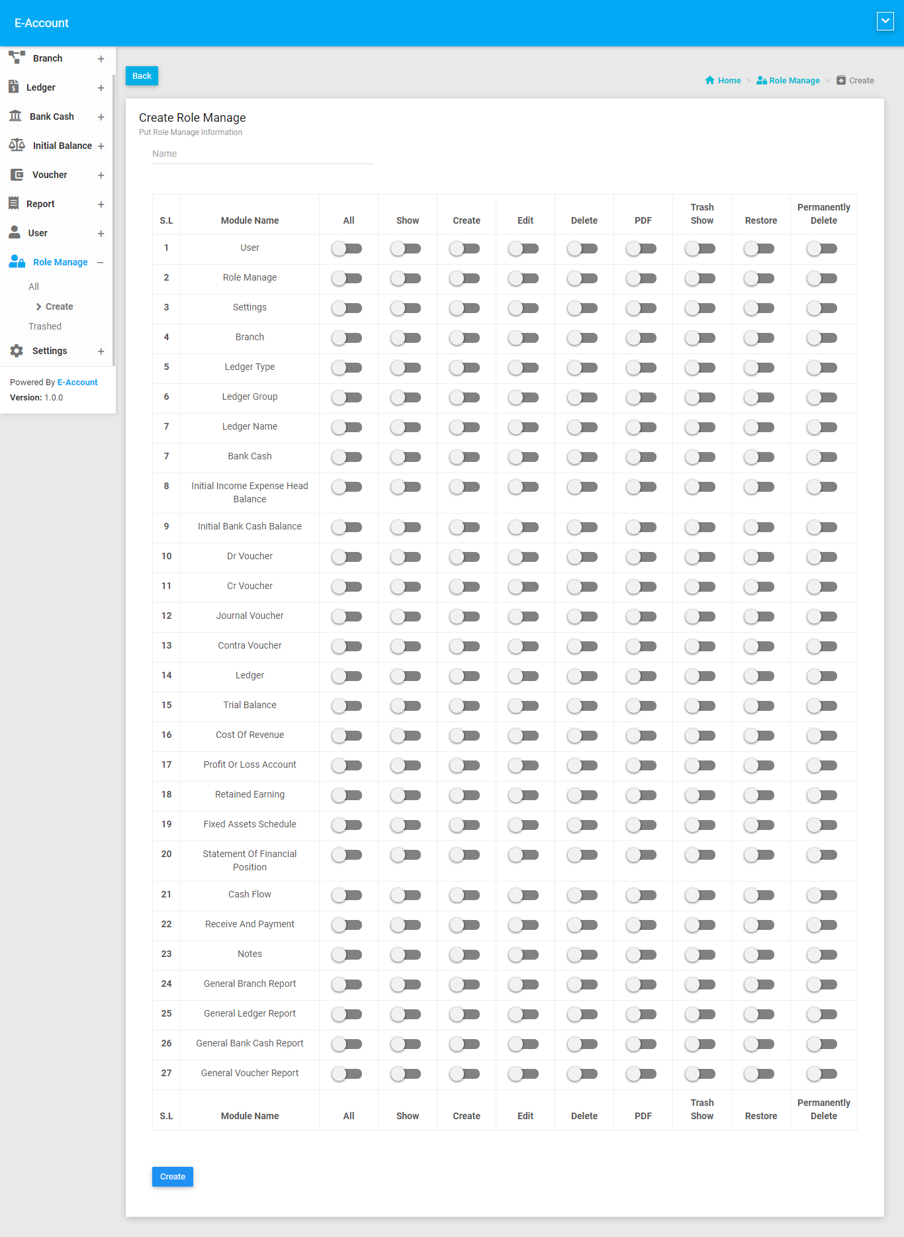The width and height of the screenshot is (904, 1237).
Task: Click the Voucher wallet icon
Action: [17, 175]
